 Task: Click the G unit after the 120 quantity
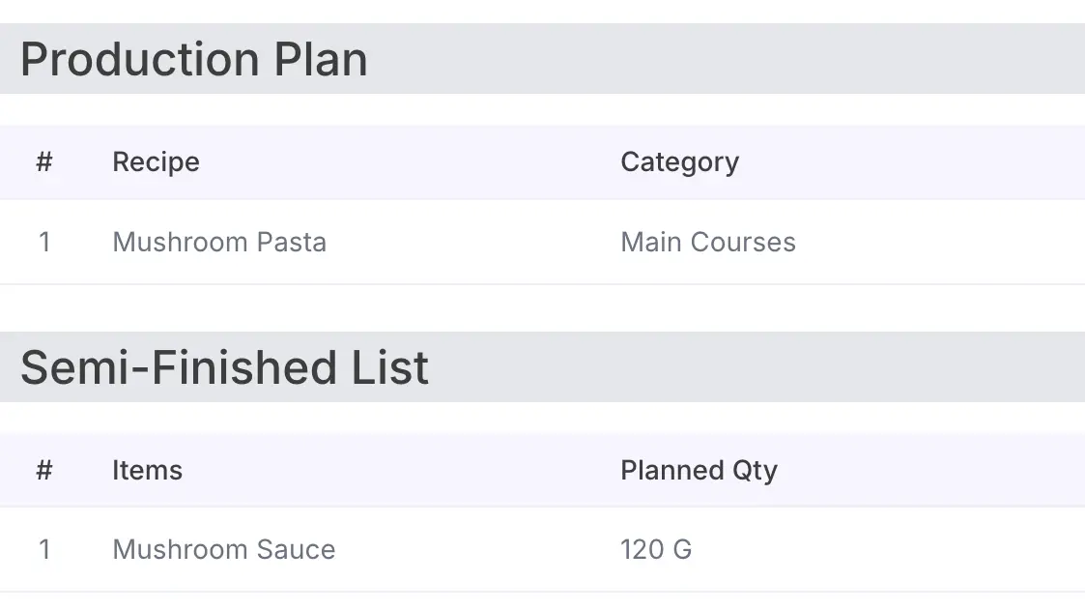(682, 550)
